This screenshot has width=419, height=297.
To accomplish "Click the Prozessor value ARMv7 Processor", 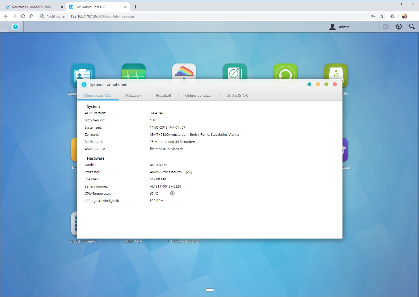I will (171, 172).
